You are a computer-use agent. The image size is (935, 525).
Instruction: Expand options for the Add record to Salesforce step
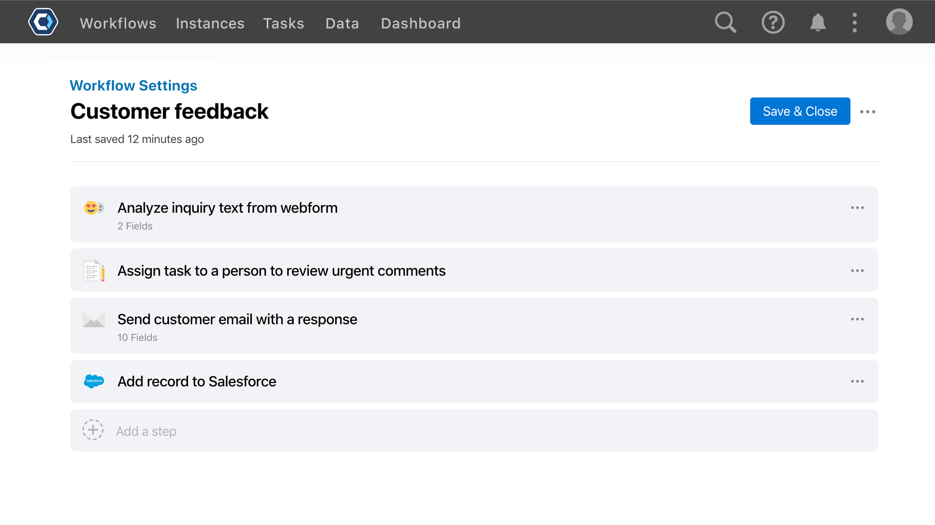click(x=857, y=382)
